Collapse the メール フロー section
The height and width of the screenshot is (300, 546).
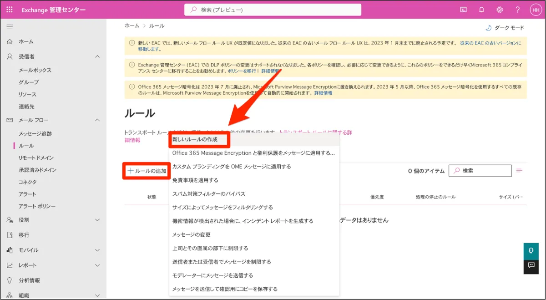pos(97,120)
